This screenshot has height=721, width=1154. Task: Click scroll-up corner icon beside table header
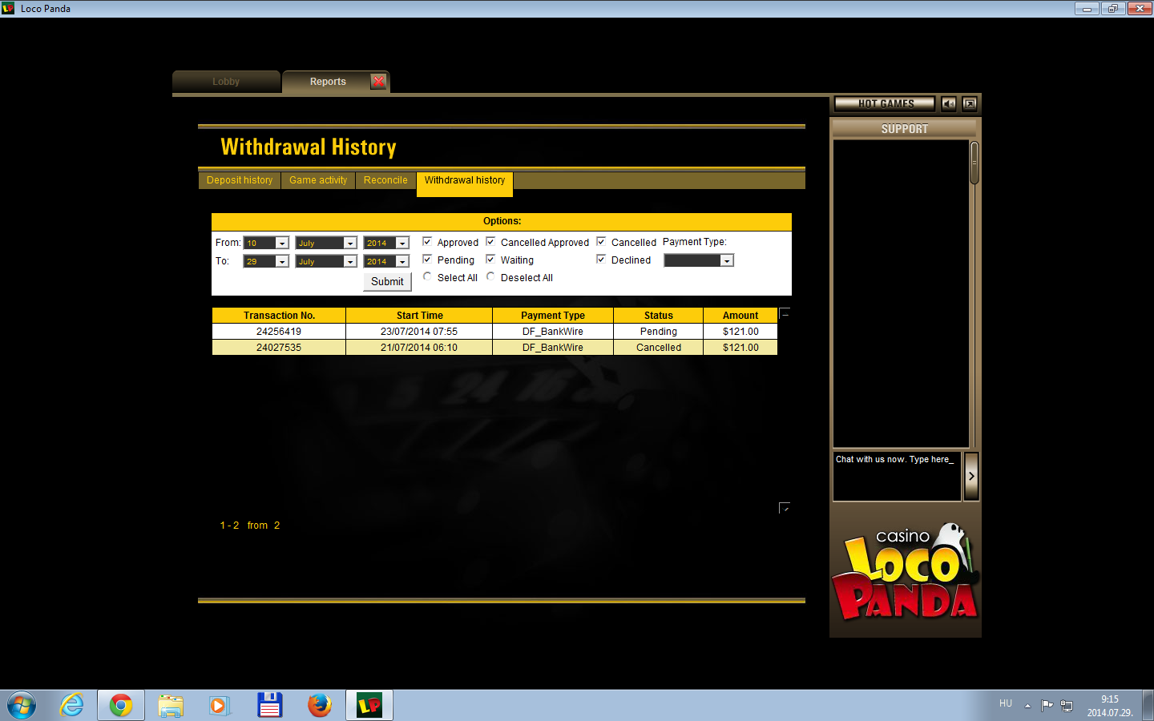785,313
